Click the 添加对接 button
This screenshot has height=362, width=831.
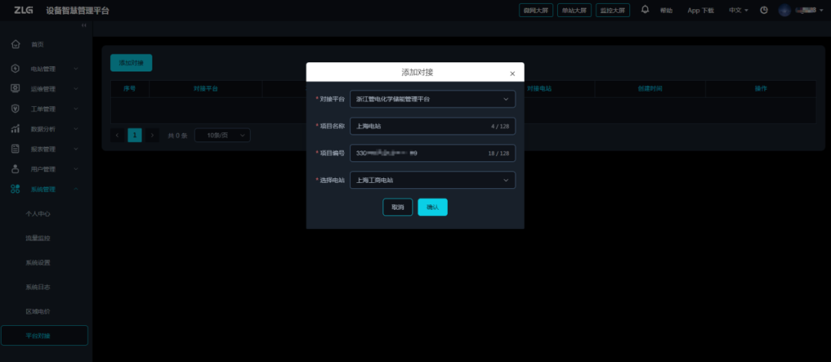(x=131, y=62)
